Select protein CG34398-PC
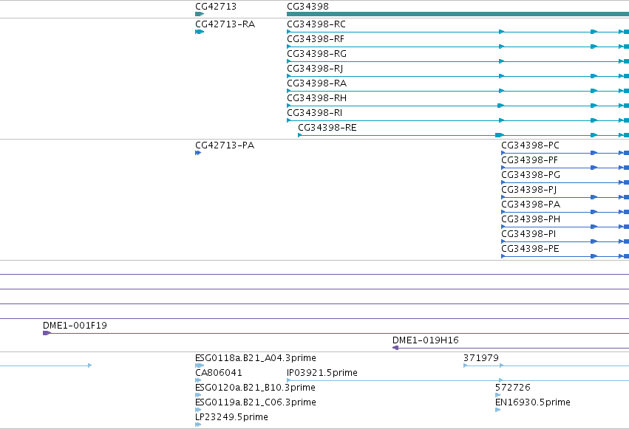This screenshot has width=629, height=429. pyautogui.click(x=530, y=145)
